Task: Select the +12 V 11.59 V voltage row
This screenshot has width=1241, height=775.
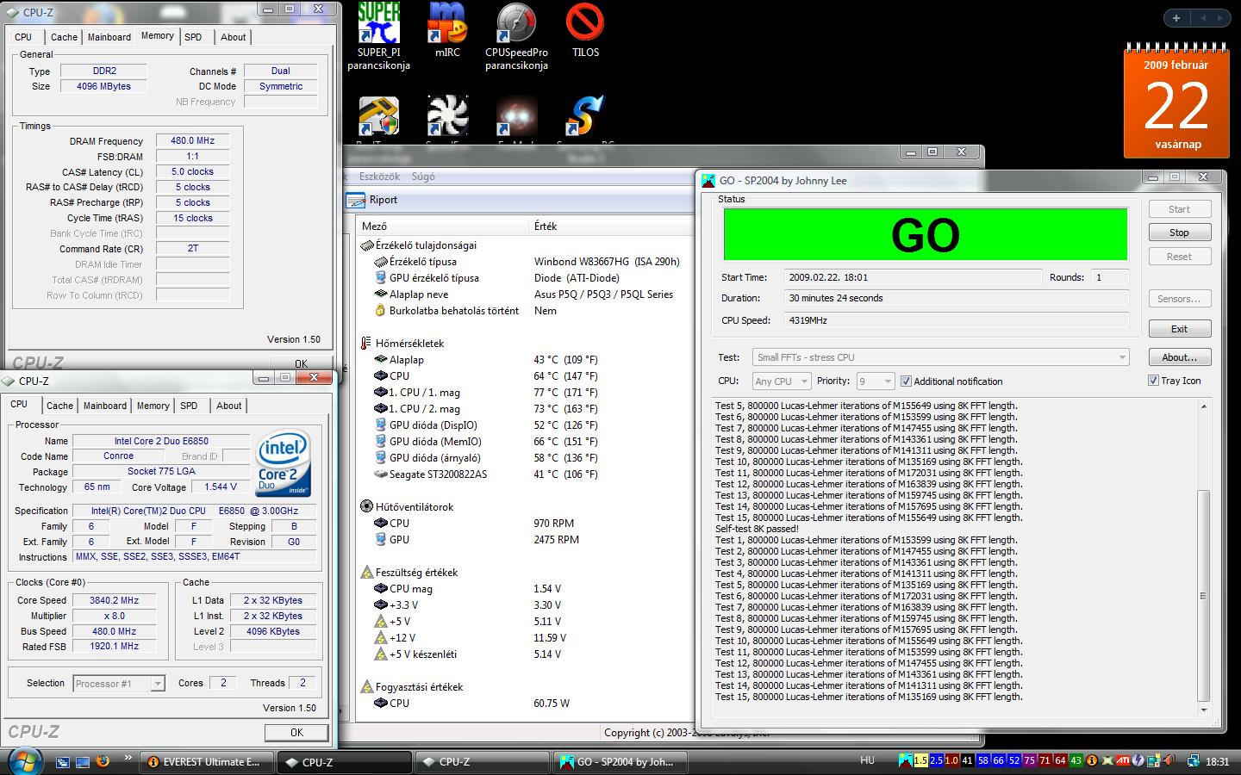Action: click(x=524, y=637)
